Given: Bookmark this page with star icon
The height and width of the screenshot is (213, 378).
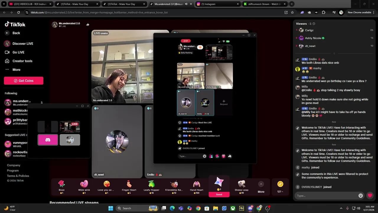Looking at the screenshot, I should (x=292, y=12).
